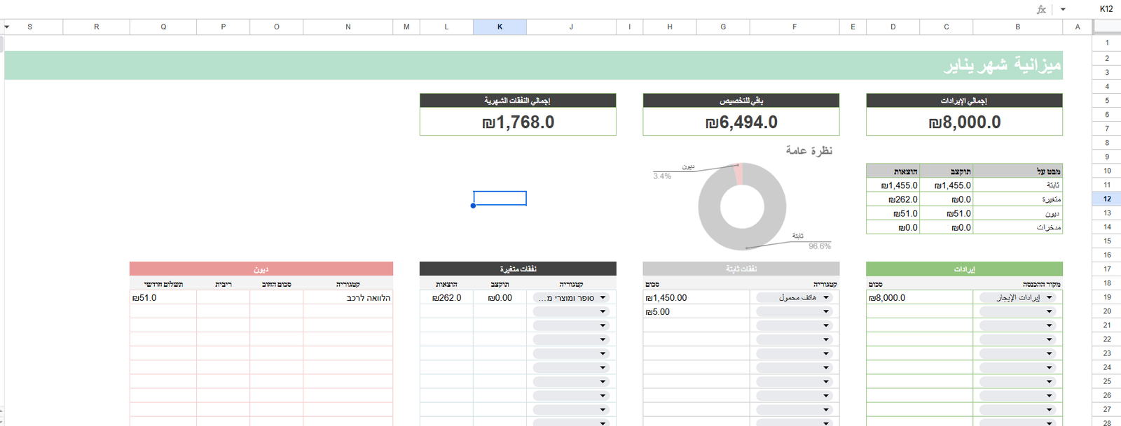Open the هاتف محمول category dropdown
The image size is (1121, 426).
[826, 297]
